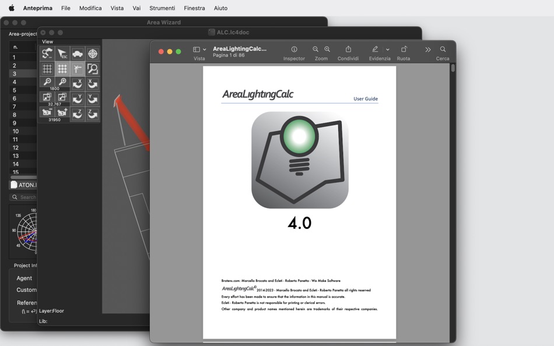
Task: Select row 1 in Area Wizard list
Action: pos(23,57)
